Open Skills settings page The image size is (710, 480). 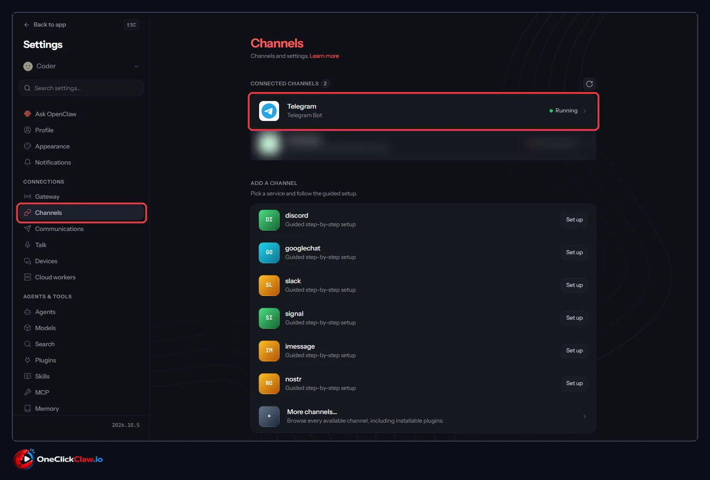click(x=81, y=376)
